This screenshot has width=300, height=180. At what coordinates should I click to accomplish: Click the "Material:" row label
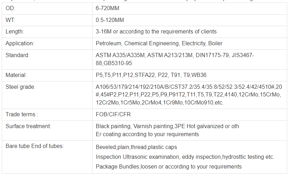click(16, 75)
